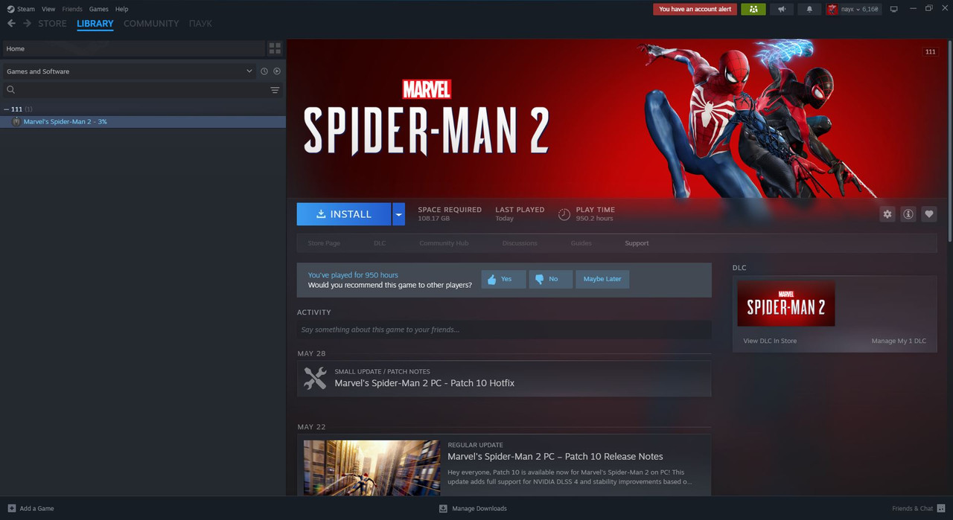This screenshot has height=520, width=953.
Task: Open advanced filter options icon
Action: pyautogui.click(x=275, y=90)
